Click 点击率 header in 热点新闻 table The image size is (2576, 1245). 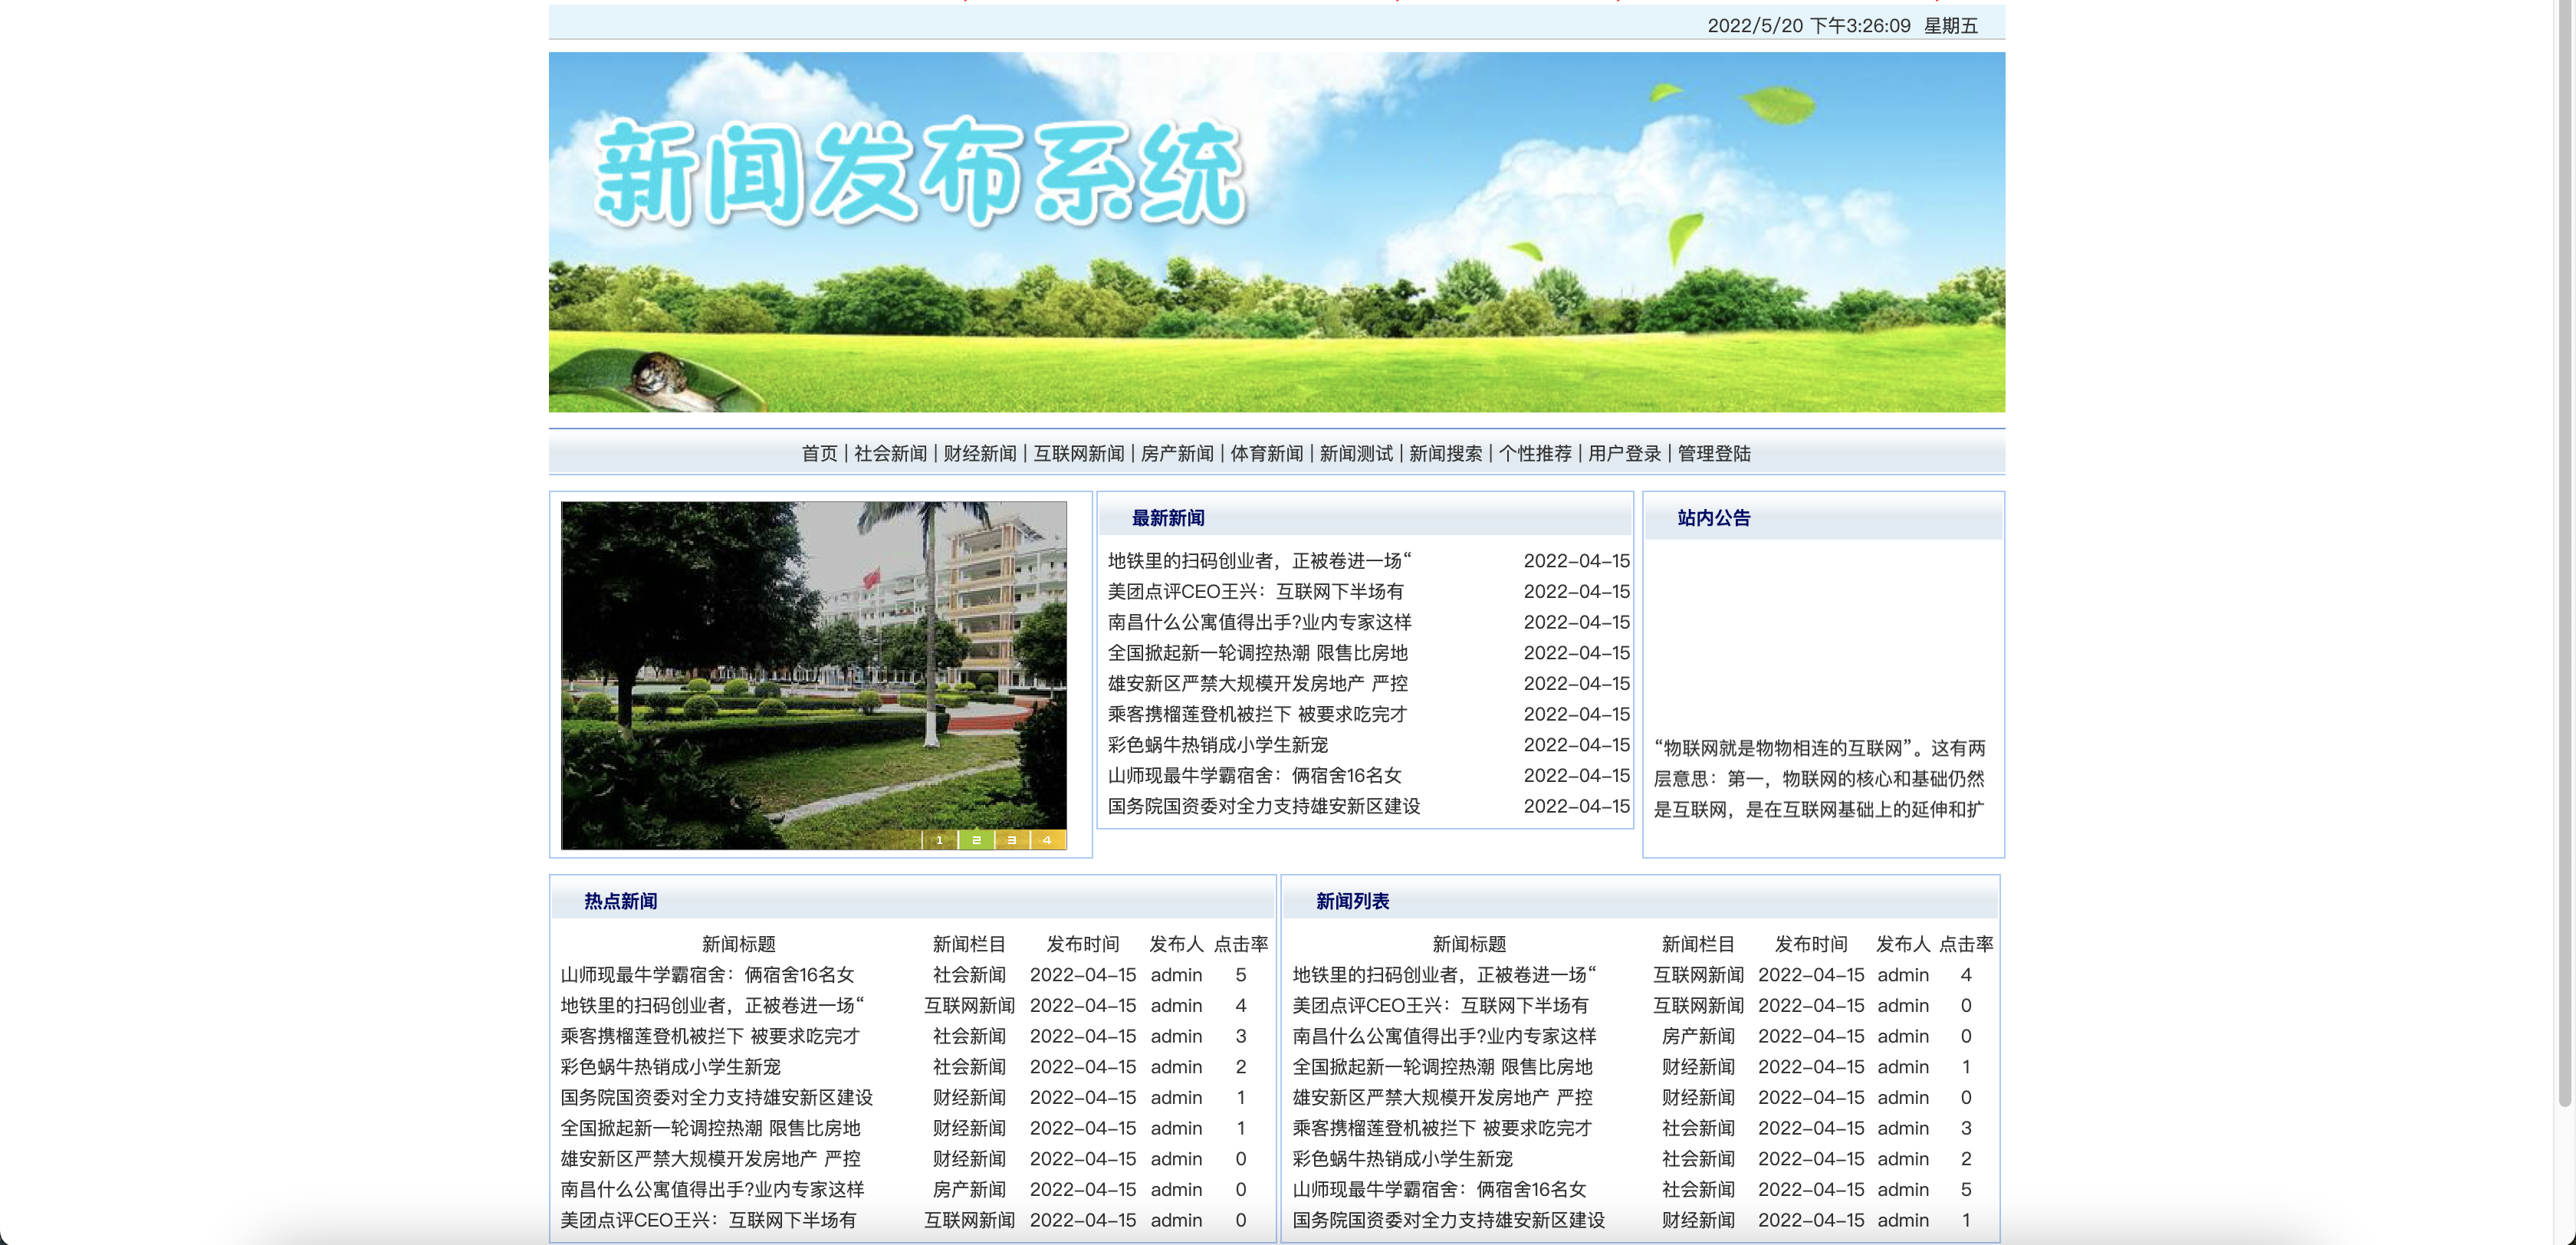[x=1240, y=944]
